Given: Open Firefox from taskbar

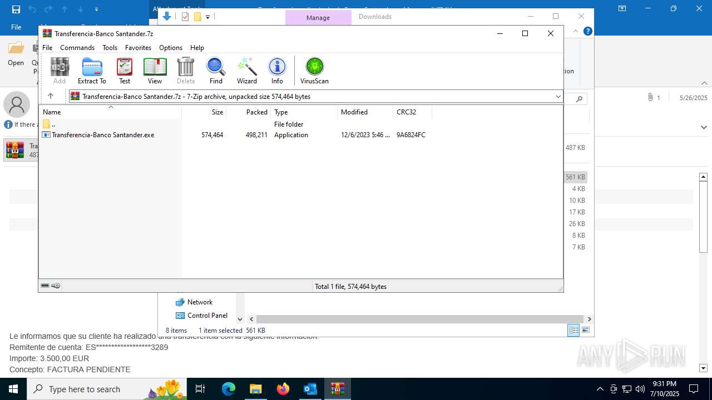Looking at the screenshot, I should [283, 389].
